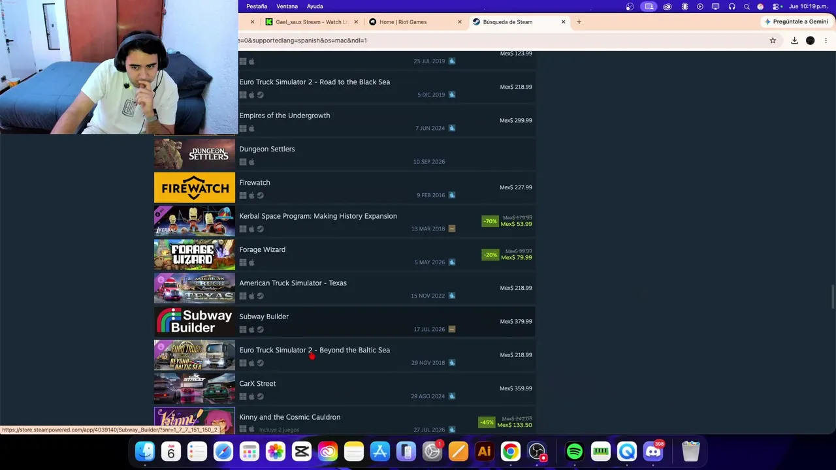
Task: Open CapCut from the dock
Action: 302,451
